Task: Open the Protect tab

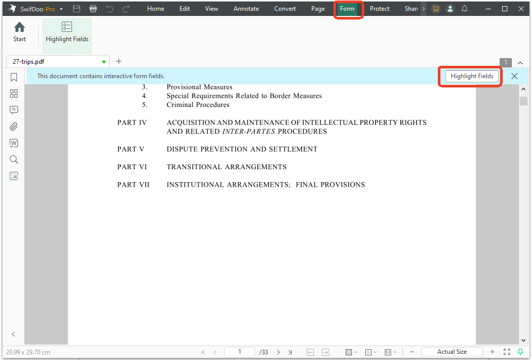Action: click(379, 9)
